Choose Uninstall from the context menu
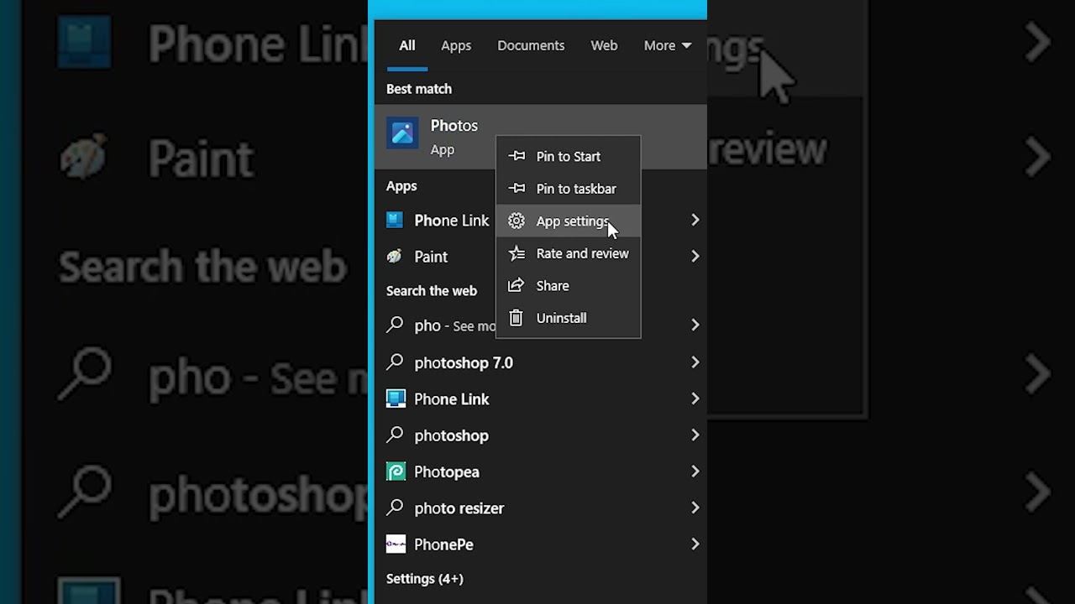 click(569, 318)
